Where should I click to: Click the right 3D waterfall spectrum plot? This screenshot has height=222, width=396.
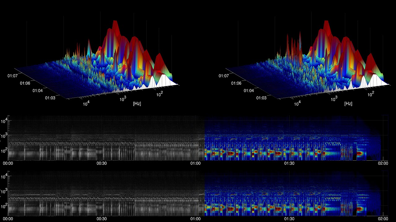coord(308,60)
